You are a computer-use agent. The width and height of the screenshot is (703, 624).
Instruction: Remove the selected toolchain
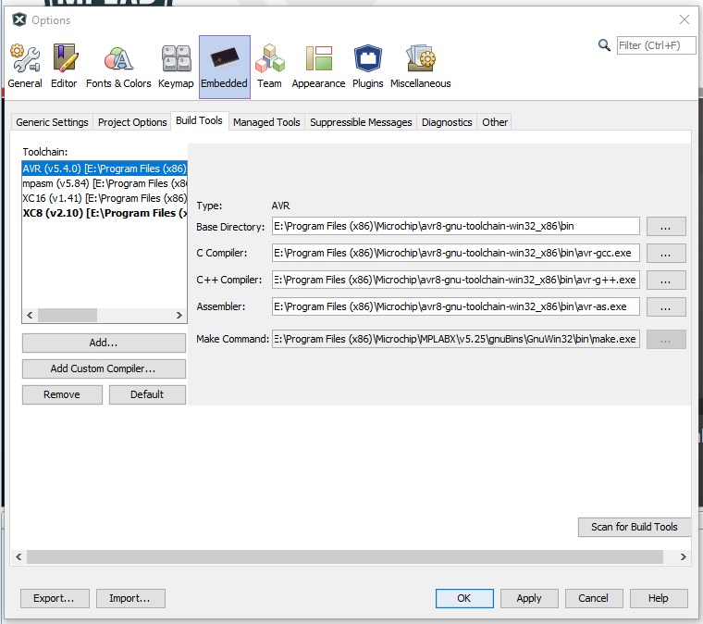(x=62, y=394)
